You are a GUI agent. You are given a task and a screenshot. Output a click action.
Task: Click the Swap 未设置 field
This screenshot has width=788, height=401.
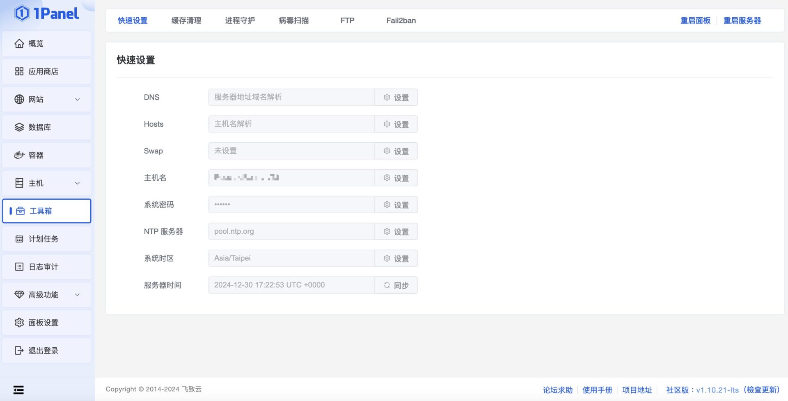tap(291, 151)
